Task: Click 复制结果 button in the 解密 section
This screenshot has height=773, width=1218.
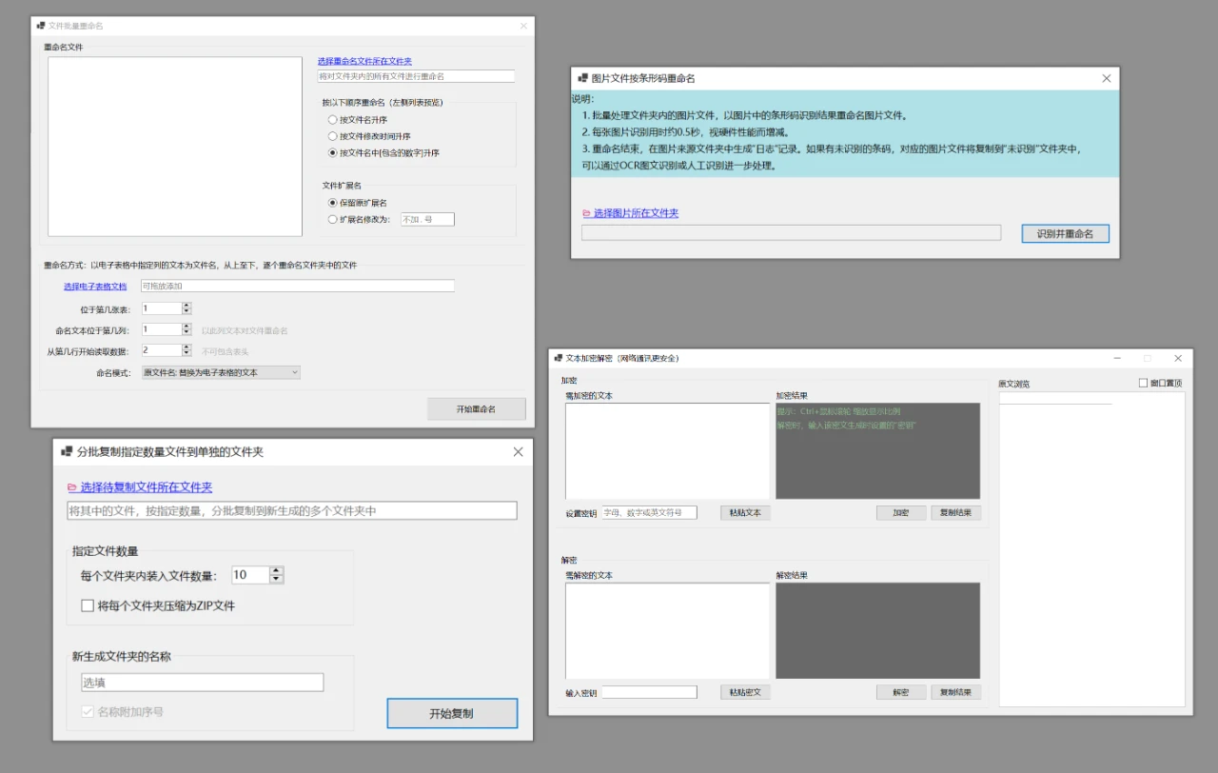Action: point(955,692)
